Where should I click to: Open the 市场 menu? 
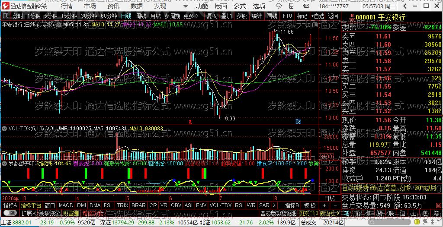click(x=90, y=6)
